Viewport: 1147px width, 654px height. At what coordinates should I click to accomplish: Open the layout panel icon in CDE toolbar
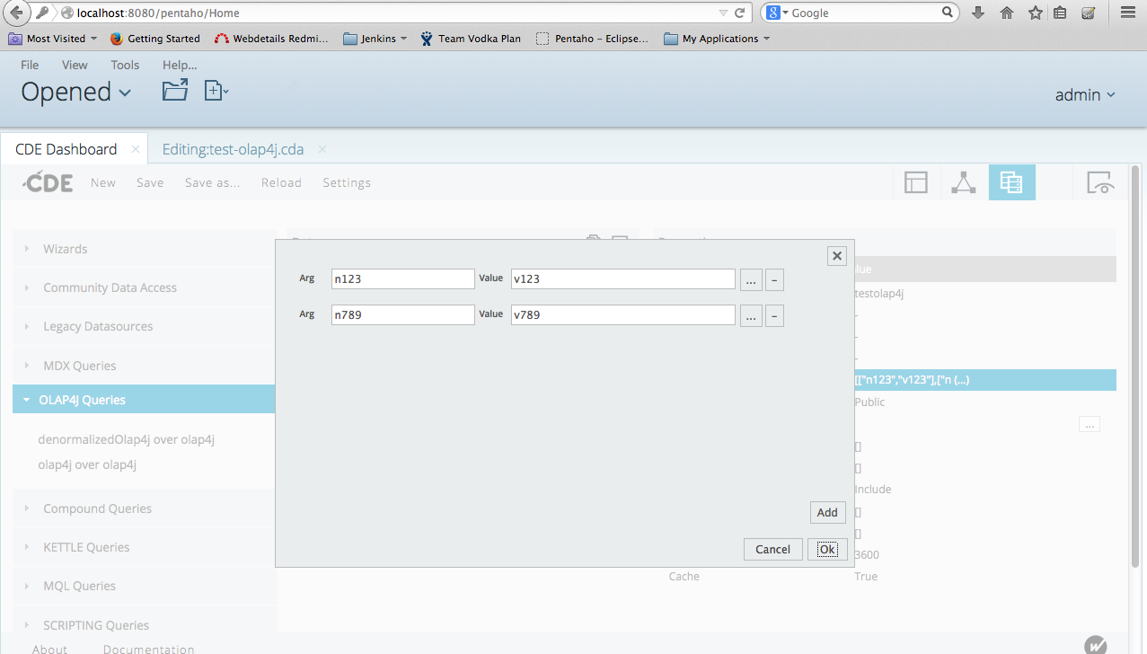tap(915, 182)
